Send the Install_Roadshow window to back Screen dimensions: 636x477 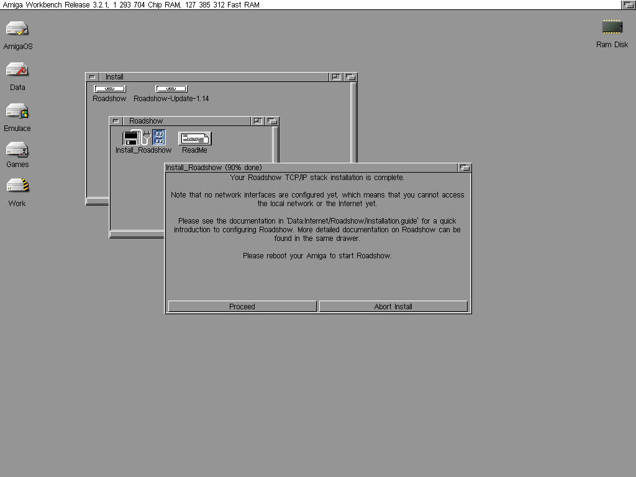(x=465, y=168)
